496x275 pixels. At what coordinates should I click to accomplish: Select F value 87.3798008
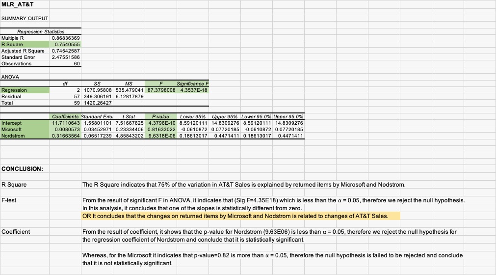point(161,90)
